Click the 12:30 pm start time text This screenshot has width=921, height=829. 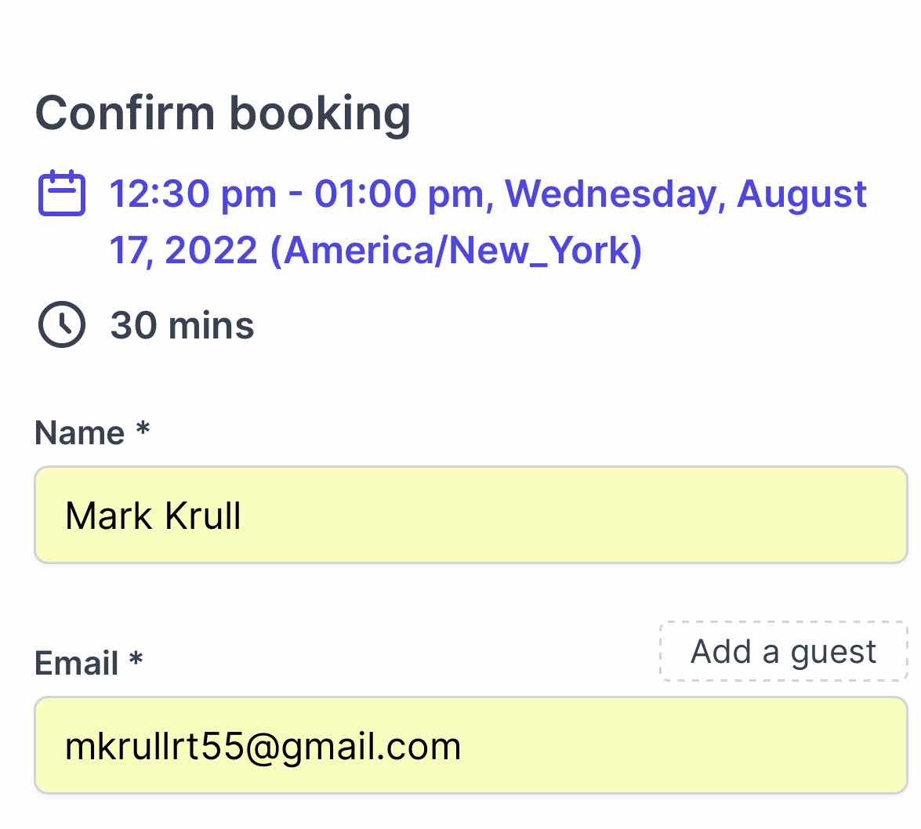click(193, 194)
